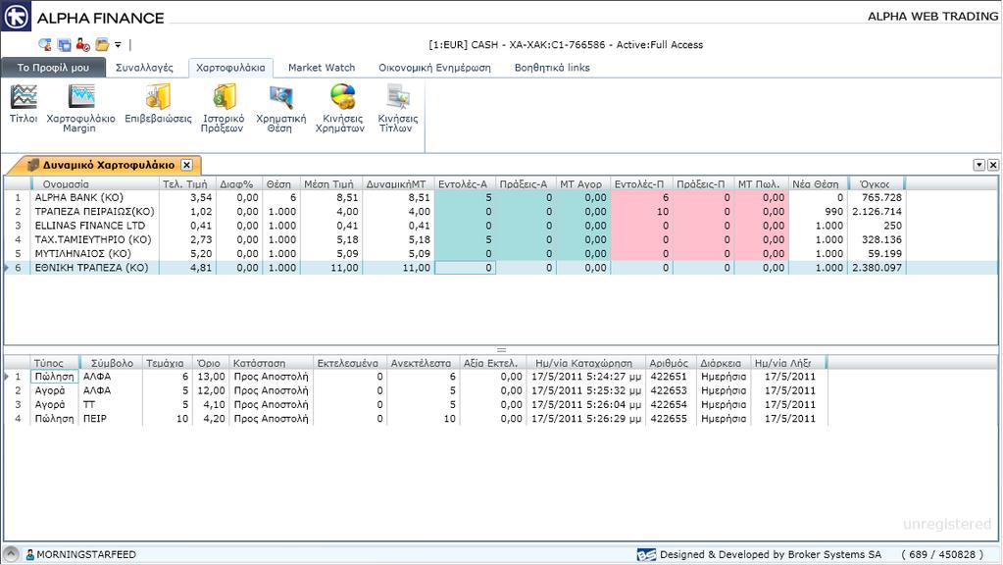
Task: Switch to the Market Watch tab
Action: [x=322, y=67]
